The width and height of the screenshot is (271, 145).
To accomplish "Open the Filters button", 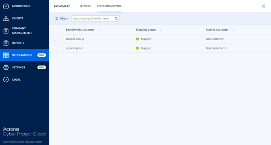I will (x=61, y=19).
